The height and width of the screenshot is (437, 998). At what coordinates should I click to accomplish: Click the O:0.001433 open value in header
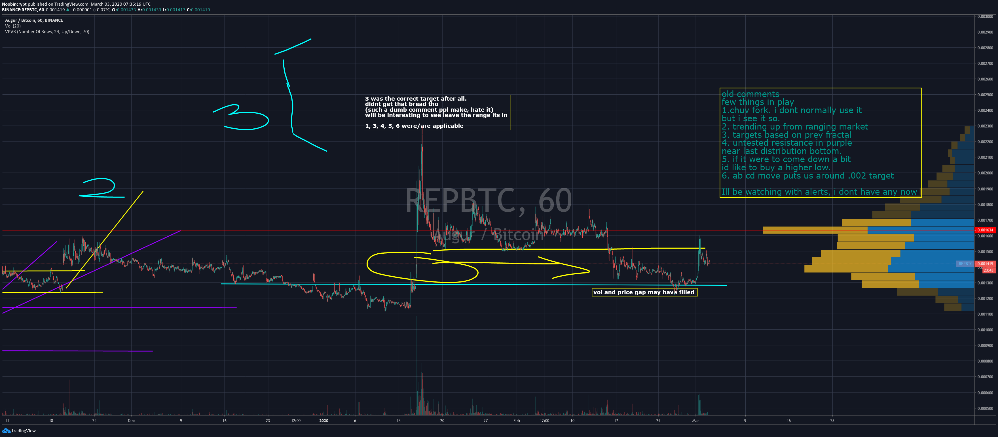[124, 10]
